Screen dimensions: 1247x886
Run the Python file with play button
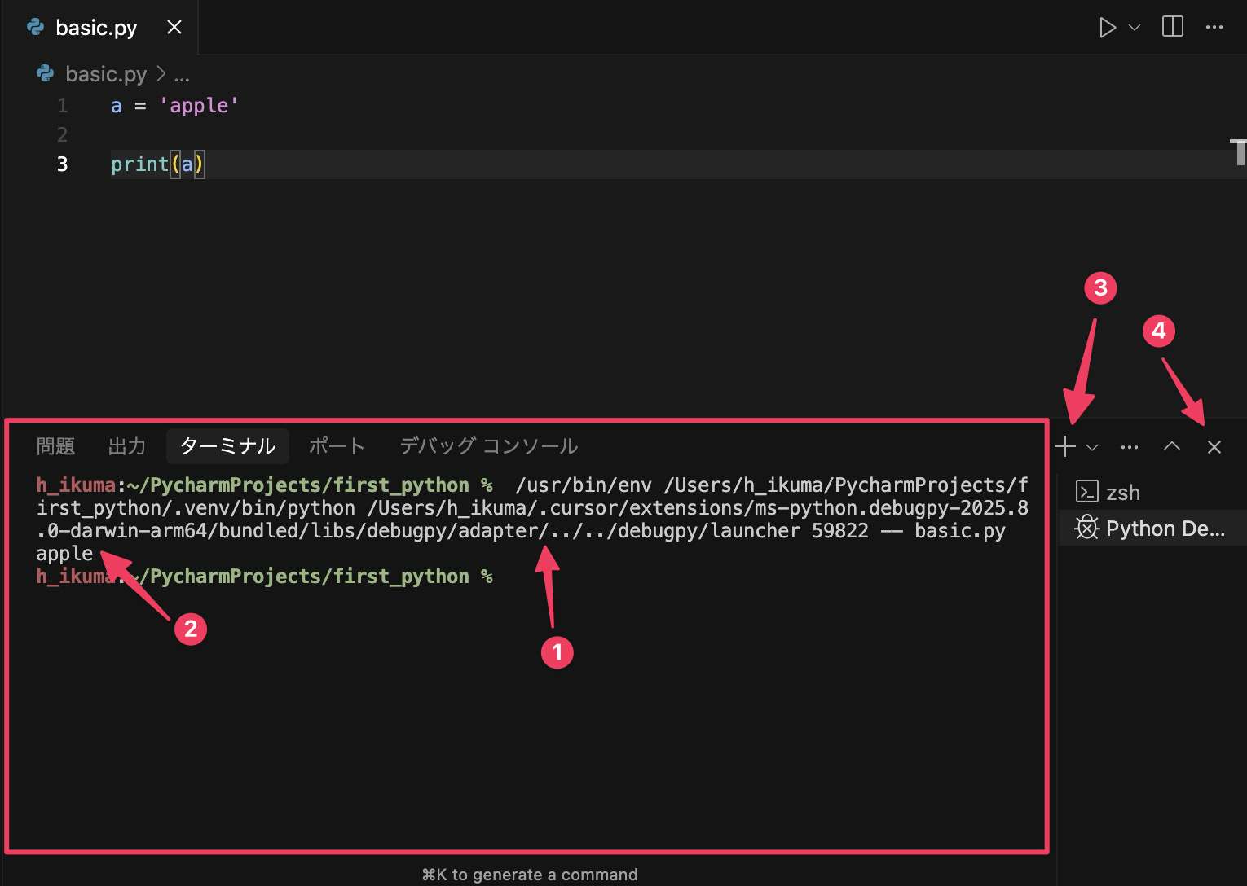[1107, 28]
